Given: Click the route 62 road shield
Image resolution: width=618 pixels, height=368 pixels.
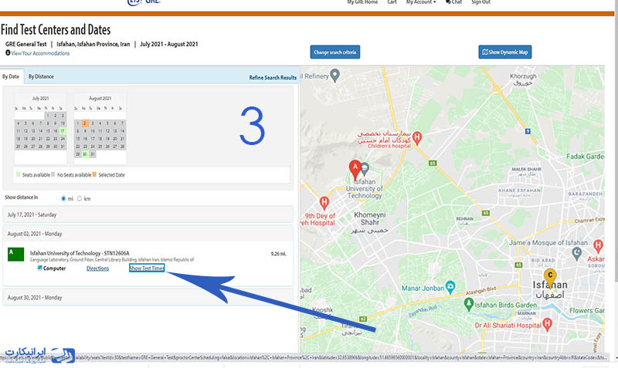Looking at the screenshot, I should (363, 319).
